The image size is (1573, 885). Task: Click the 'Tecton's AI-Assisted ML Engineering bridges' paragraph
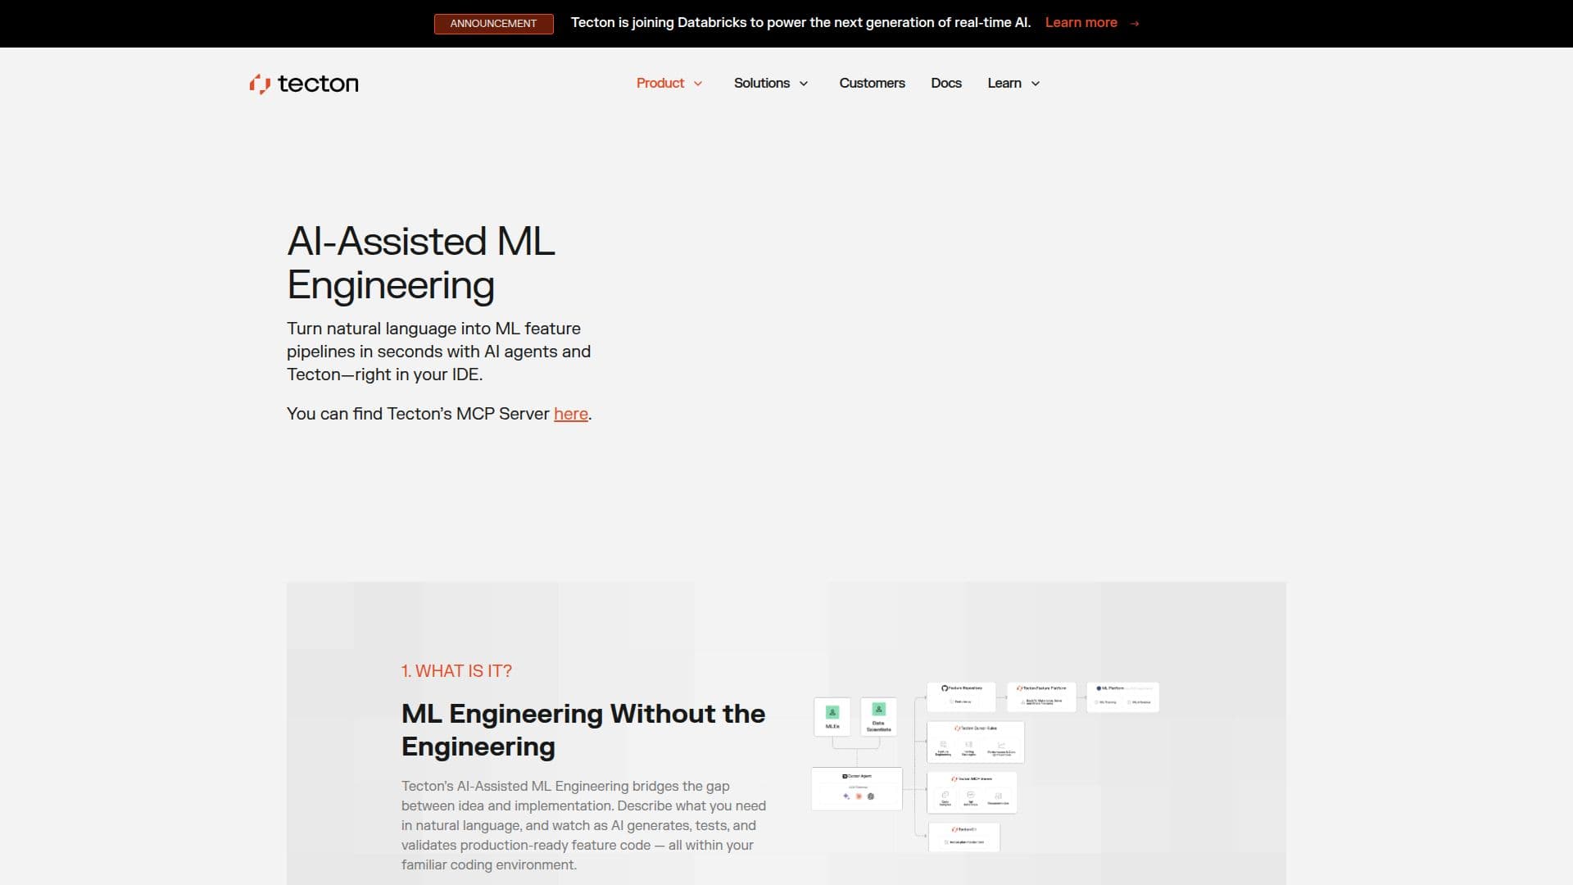[x=583, y=825]
